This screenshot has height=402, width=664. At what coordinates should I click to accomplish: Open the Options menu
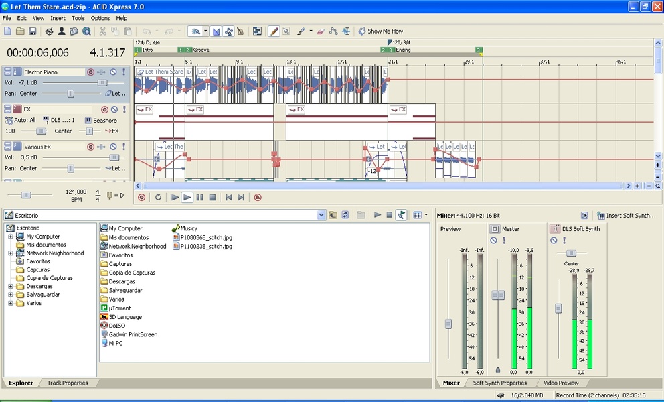point(100,18)
